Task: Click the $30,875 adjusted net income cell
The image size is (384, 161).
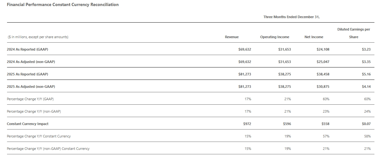Action: pos(323,87)
